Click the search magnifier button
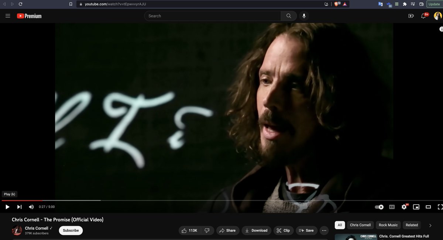 click(x=289, y=16)
